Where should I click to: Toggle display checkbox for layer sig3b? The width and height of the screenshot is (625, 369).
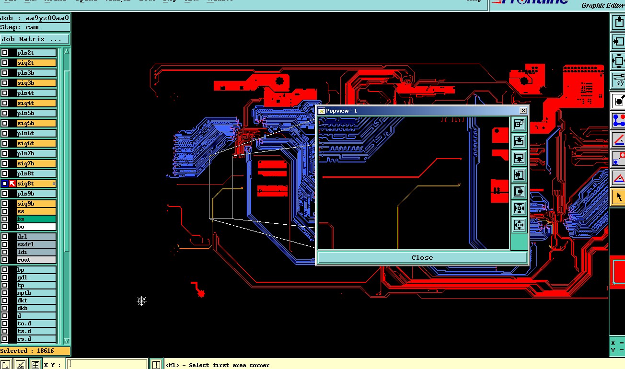pos(5,83)
